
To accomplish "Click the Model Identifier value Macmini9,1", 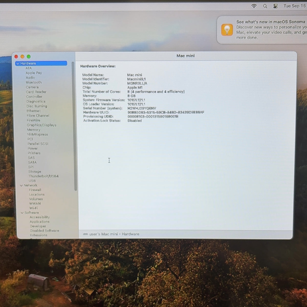I will point(136,79).
